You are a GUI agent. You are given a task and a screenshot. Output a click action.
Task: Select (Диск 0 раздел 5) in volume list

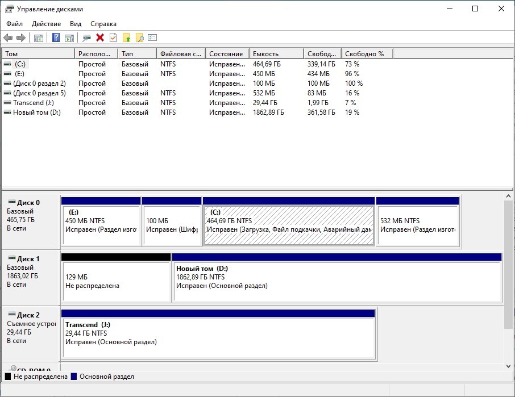39,93
